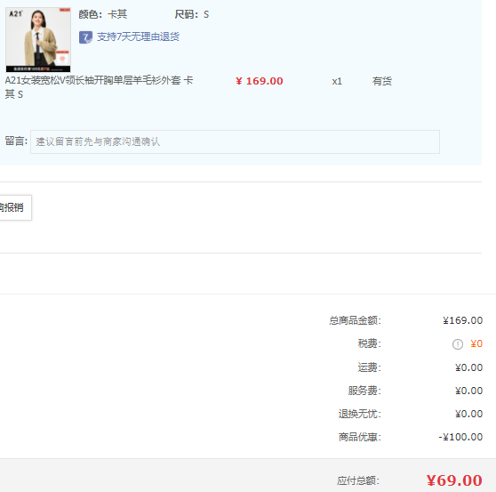Click the ¥69.00 total payable amount
Viewport: 496px width, 492px height.
click(x=454, y=480)
